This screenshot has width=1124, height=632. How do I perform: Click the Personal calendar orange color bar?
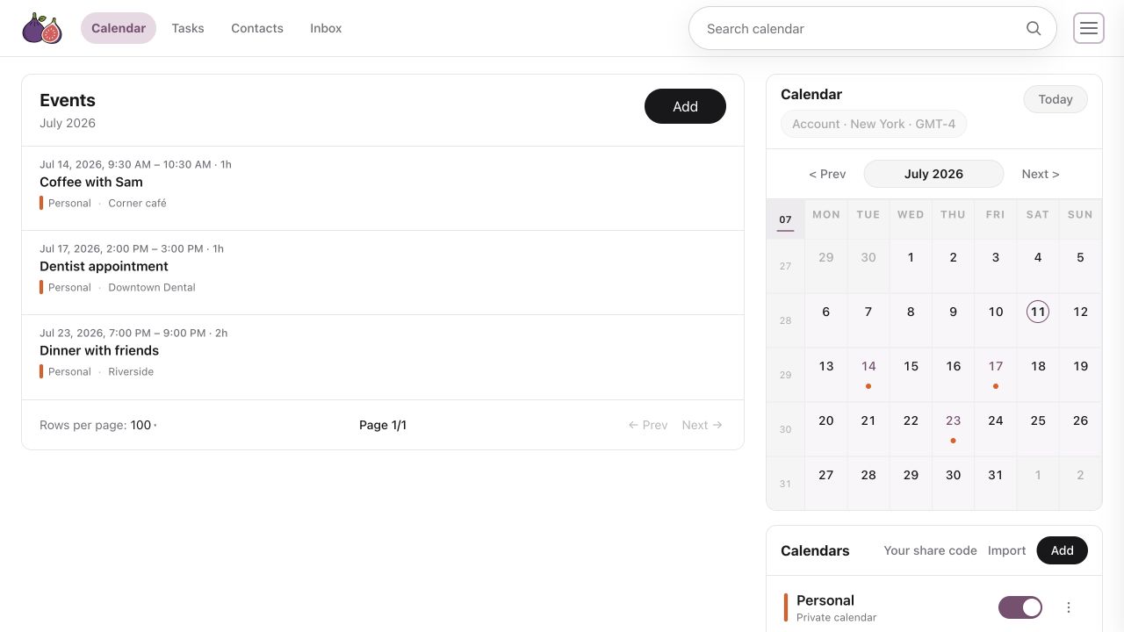pos(786,607)
